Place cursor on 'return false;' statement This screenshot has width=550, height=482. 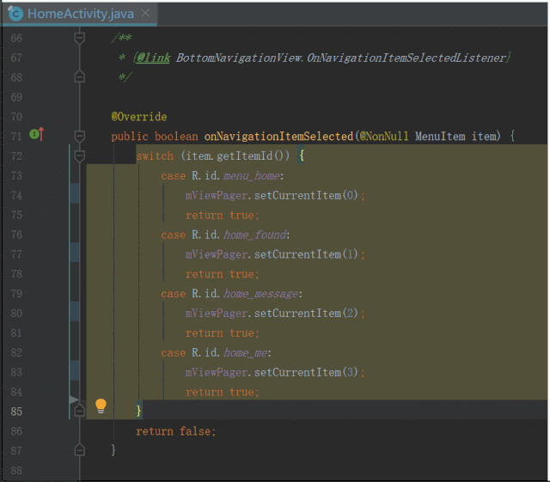pos(175,431)
